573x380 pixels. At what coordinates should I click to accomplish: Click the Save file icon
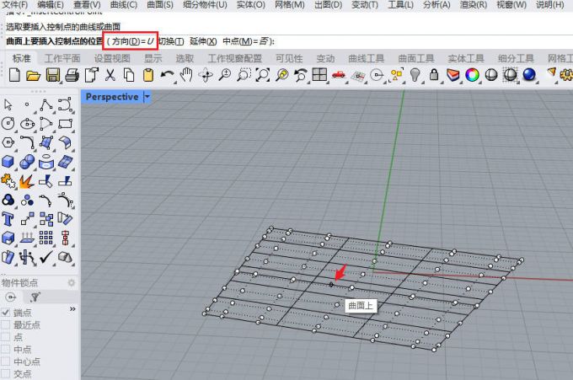52,75
